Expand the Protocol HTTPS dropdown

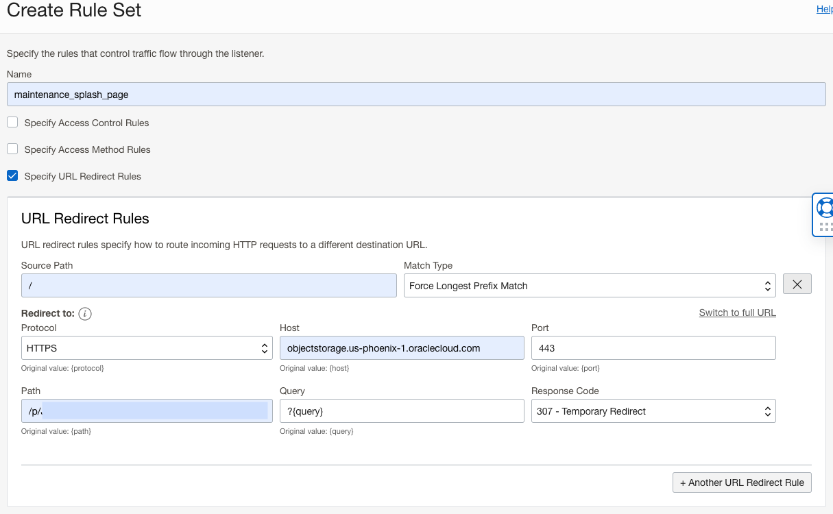[x=147, y=348]
